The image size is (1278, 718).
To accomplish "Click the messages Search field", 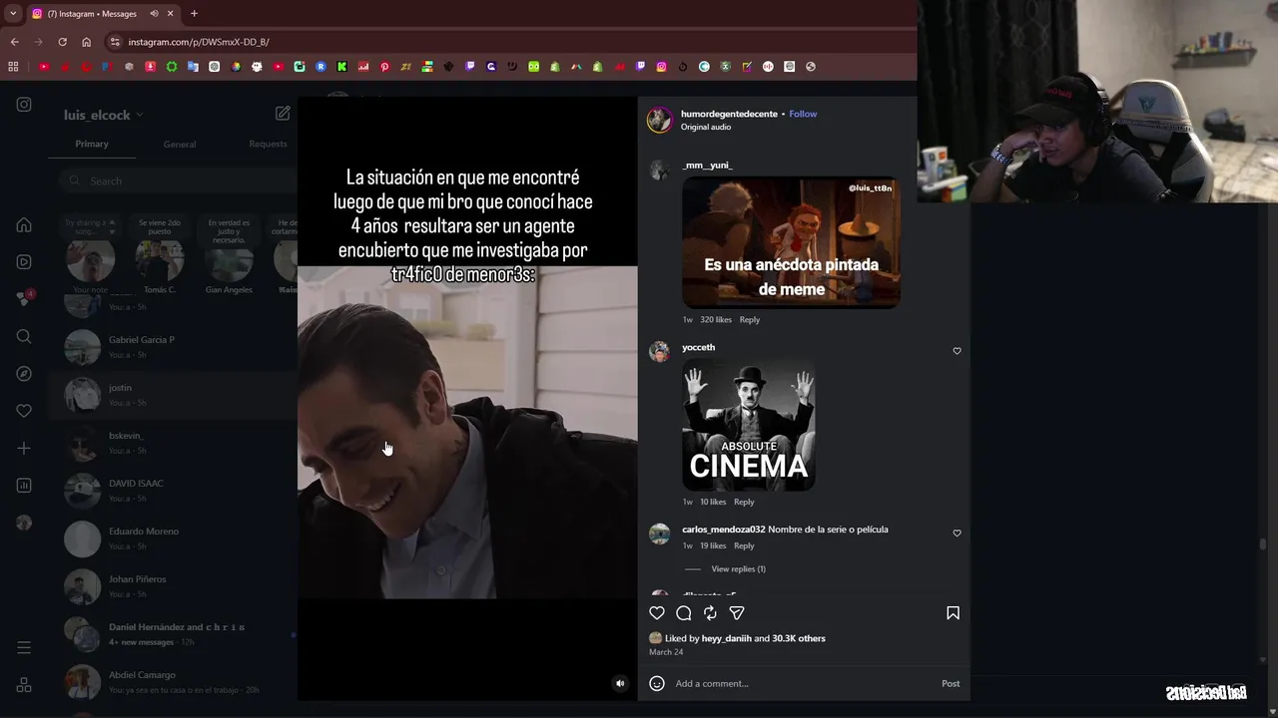I will point(178,180).
